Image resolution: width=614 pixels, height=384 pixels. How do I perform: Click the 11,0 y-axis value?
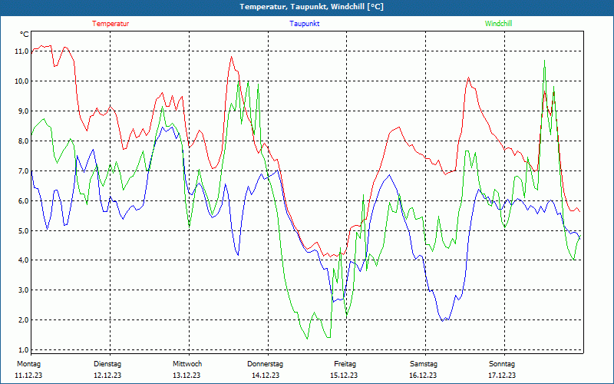pyautogui.click(x=21, y=51)
